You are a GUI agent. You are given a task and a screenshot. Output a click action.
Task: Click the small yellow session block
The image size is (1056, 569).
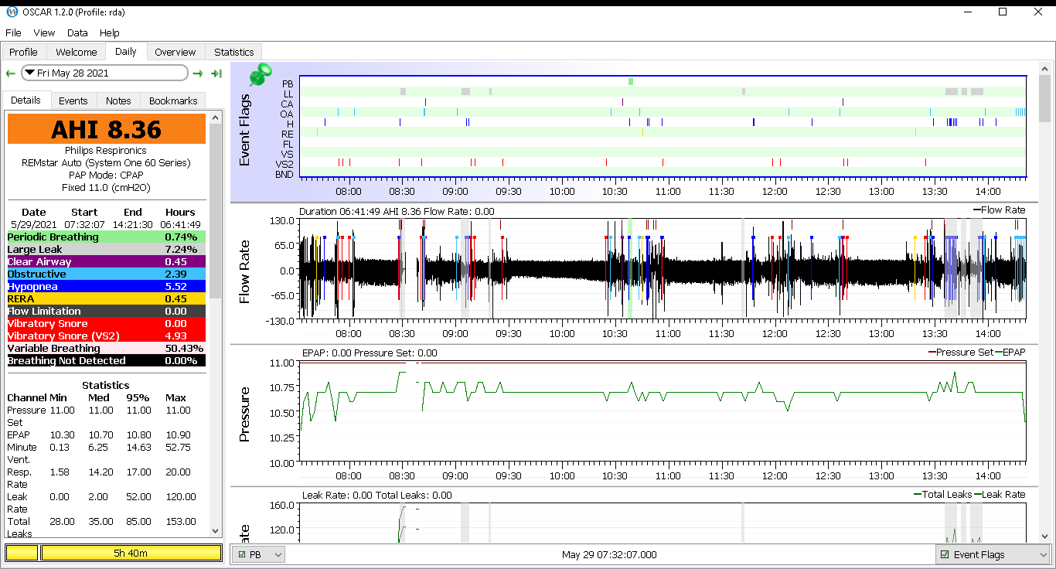tap(22, 553)
